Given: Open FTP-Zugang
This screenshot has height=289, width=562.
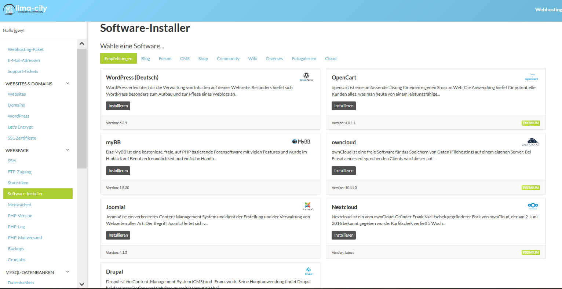Looking at the screenshot, I should tap(19, 172).
